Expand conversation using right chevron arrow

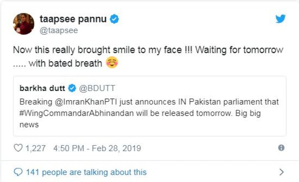(282, 172)
